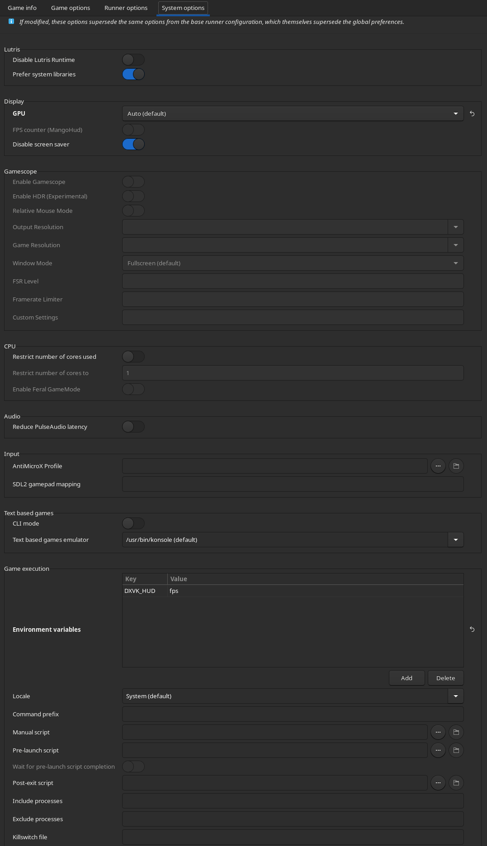This screenshot has height=846, width=487.
Task: Turn off Prefer system libraries
Action: pyautogui.click(x=133, y=74)
